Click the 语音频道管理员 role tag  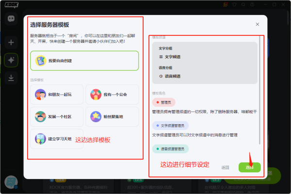(170, 149)
